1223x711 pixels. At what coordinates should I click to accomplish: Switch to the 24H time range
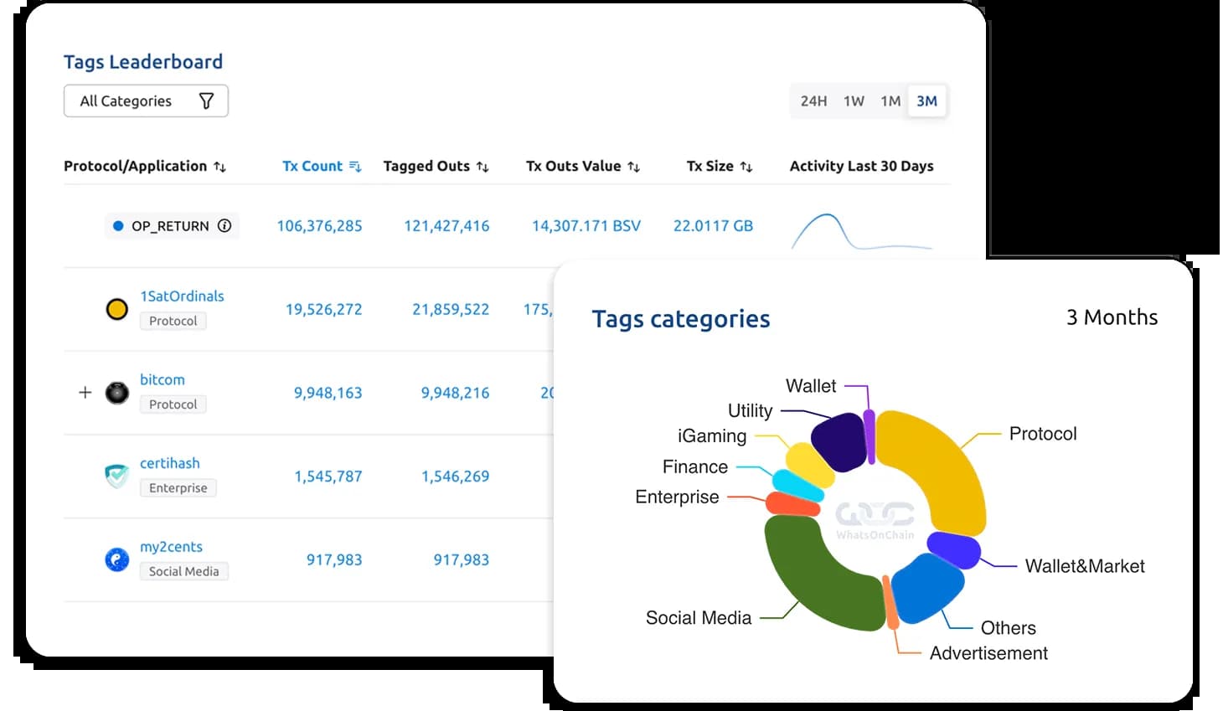tap(813, 100)
